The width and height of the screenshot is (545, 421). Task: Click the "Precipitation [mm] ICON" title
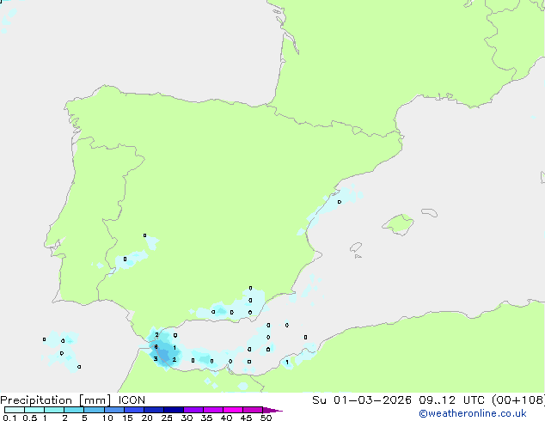[x=73, y=400]
